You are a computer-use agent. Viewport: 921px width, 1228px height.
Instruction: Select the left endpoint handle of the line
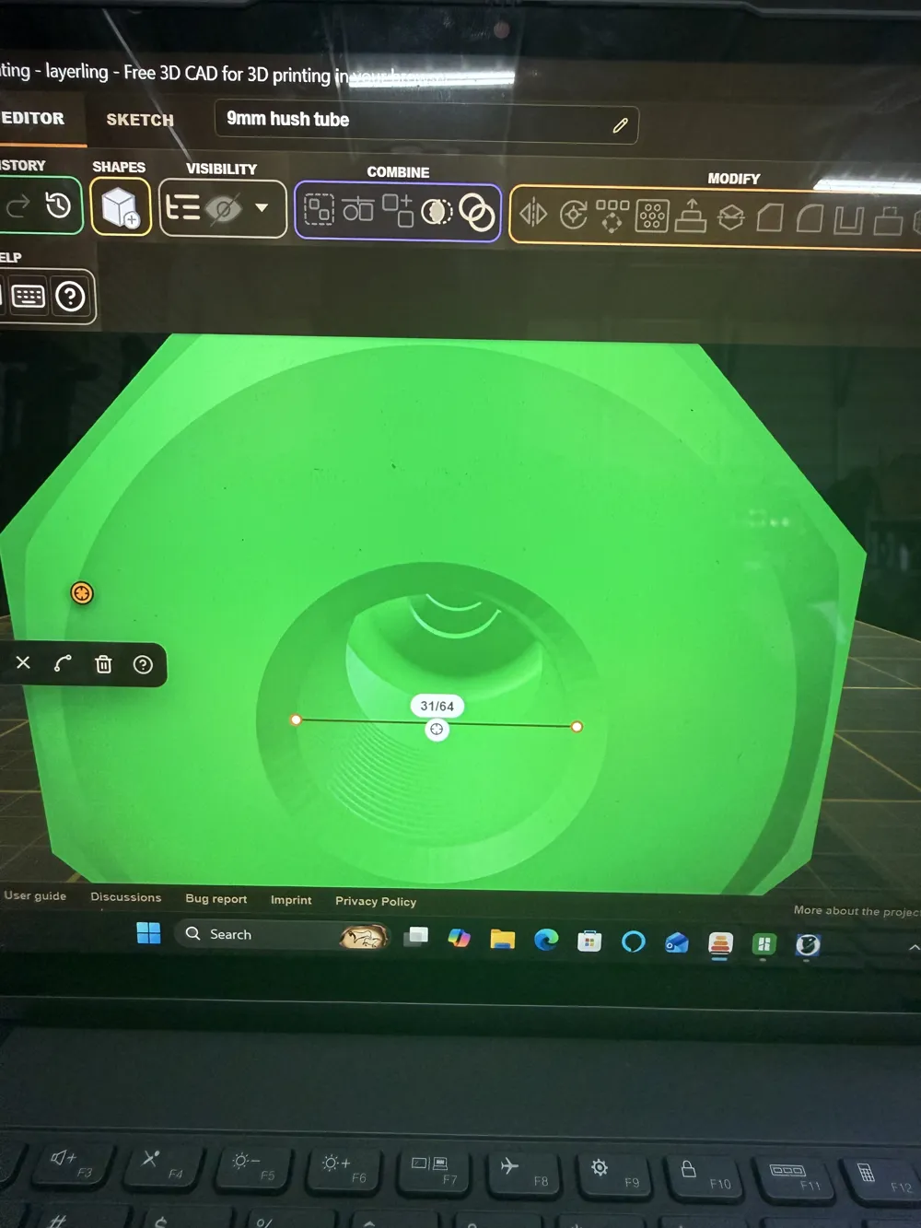click(296, 719)
